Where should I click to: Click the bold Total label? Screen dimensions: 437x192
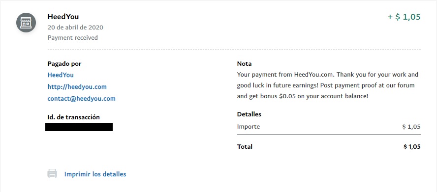245,147
